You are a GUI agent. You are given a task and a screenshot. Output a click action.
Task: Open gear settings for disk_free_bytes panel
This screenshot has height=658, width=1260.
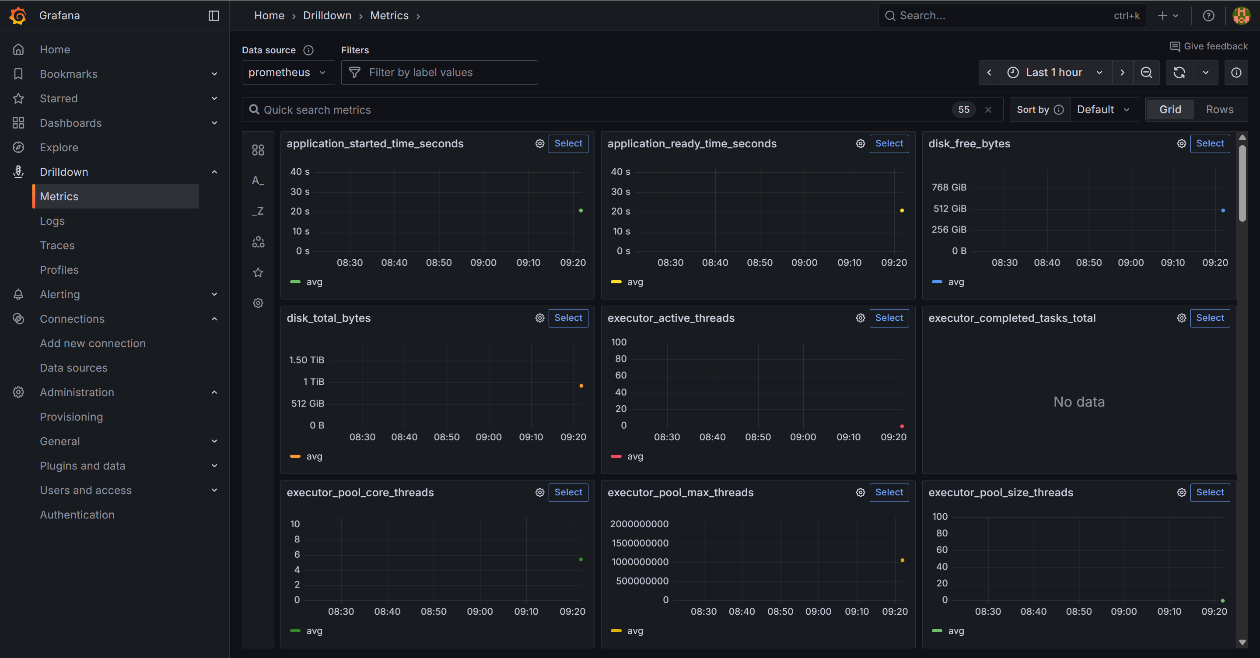(1181, 144)
